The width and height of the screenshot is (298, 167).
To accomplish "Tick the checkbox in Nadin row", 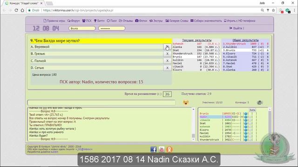I will click(250, 117).
